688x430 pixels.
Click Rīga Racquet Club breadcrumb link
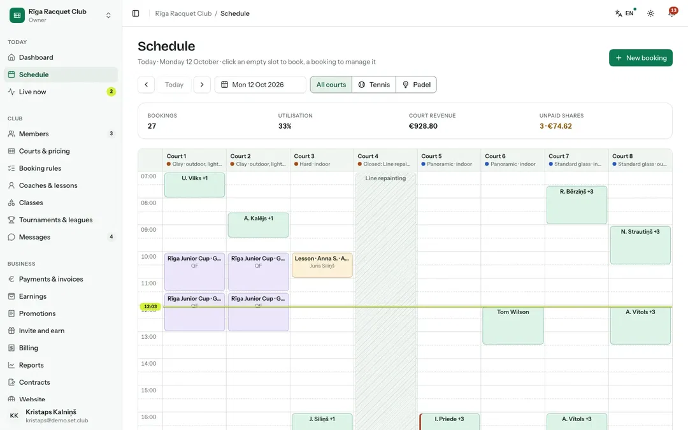[x=183, y=13]
